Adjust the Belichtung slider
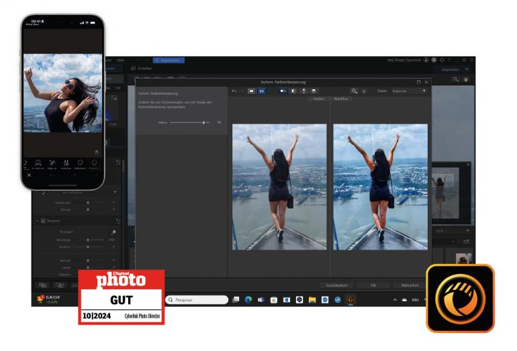This screenshot has height=351, width=517. coord(88,240)
